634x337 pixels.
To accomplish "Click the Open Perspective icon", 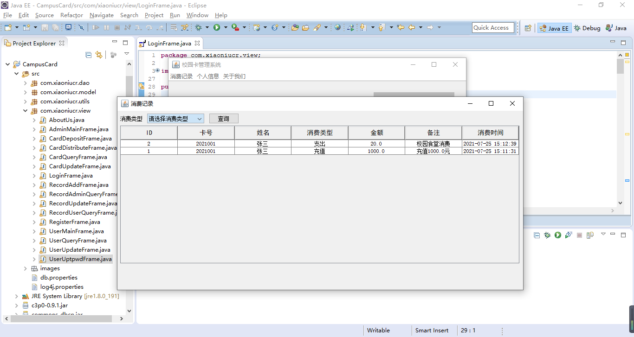I will (x=528, y=28).
